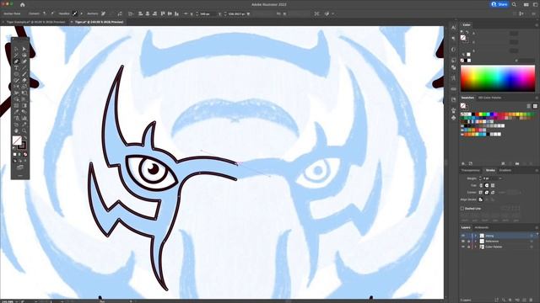Select the Curvature tool
540x303 pixels.
24,61
